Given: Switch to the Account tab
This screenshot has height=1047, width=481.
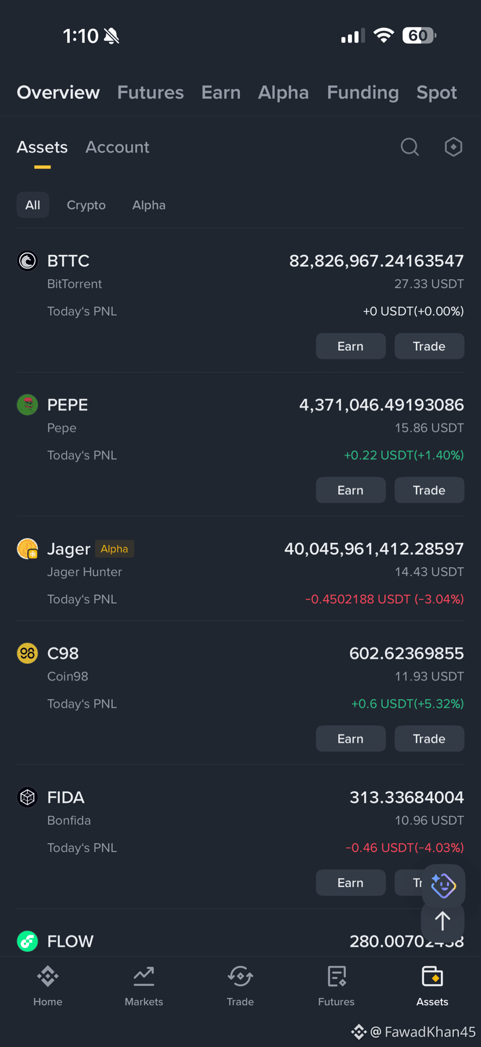Looking at the screenshot, I should (x=117, y=147).
